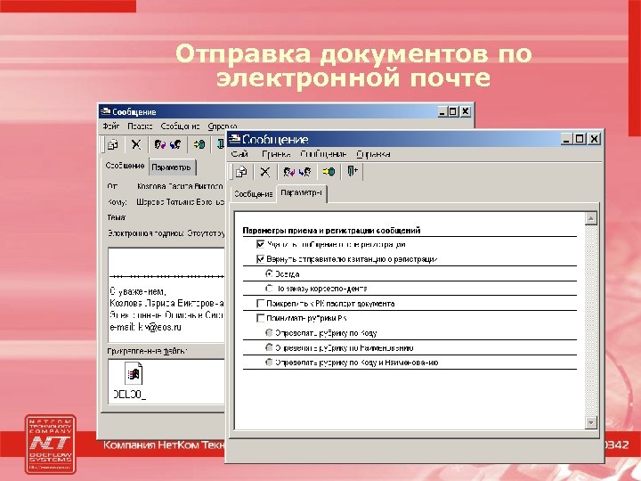Open 'Правка' menu in back window
The image size is (641, 481).
(140, 126)
